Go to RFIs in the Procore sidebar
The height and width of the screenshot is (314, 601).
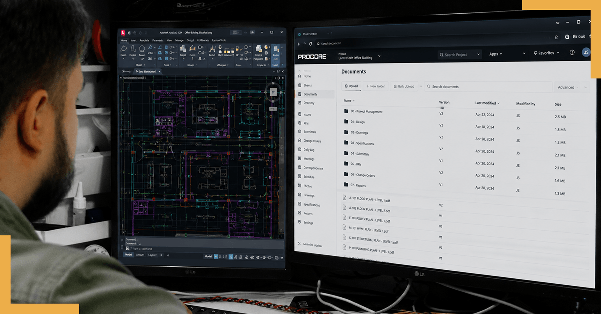click(x=304, y=123)
